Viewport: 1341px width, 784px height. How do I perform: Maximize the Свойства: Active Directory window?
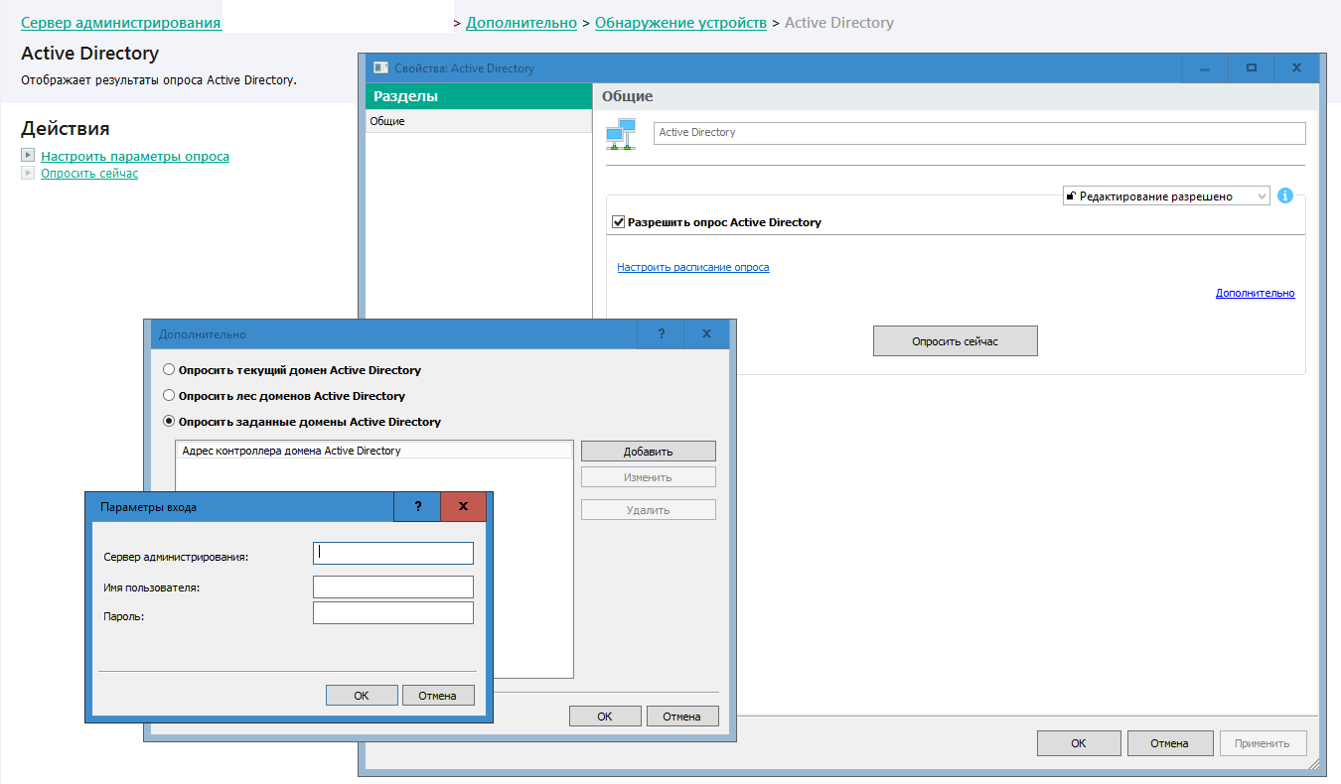point(1252,68)
